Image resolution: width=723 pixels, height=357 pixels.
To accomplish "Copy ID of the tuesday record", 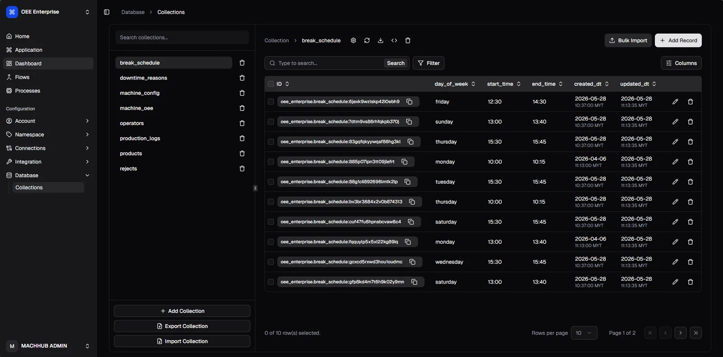I will pyautogui.click(x=408, y=182).
